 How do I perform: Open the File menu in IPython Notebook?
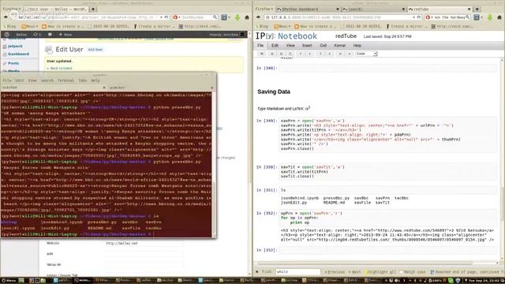[x=260, y=46]
